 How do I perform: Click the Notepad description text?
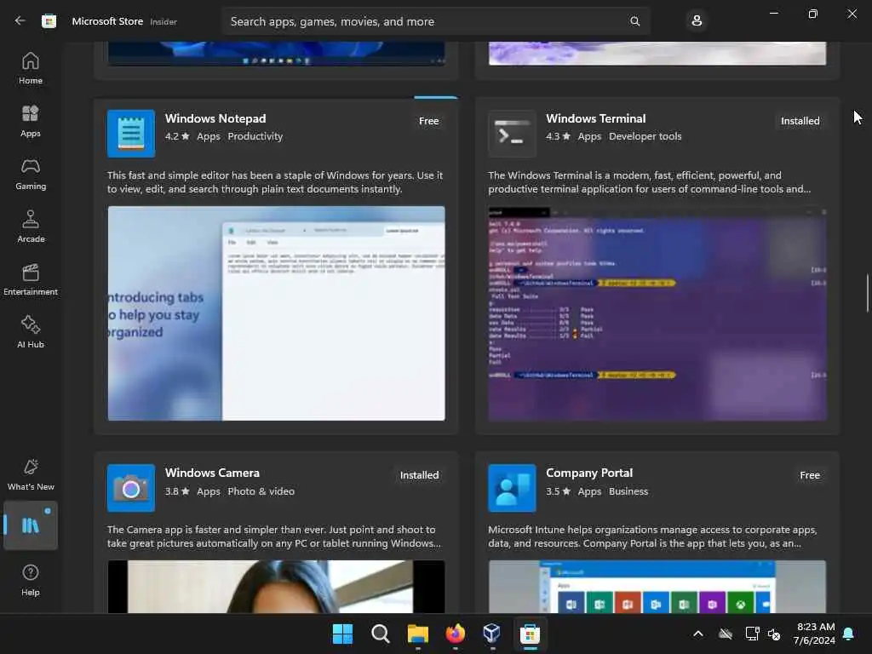coord(275,182)
